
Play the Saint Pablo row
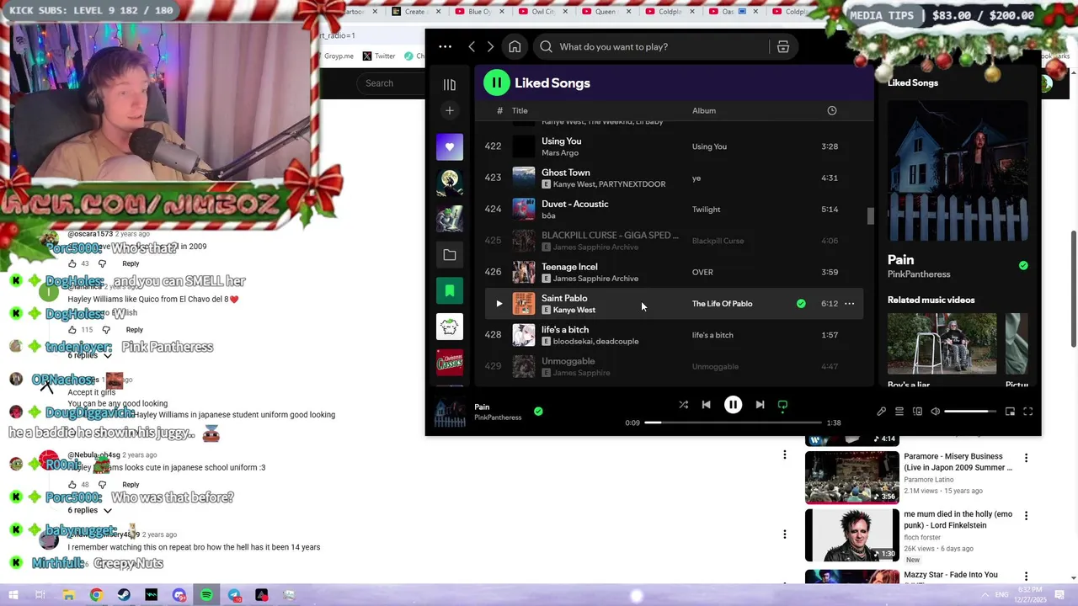tap(499, 304)
